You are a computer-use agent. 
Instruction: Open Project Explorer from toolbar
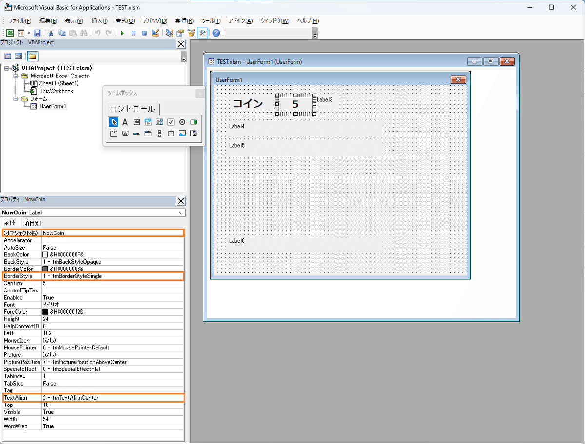[x=169, y=33]
